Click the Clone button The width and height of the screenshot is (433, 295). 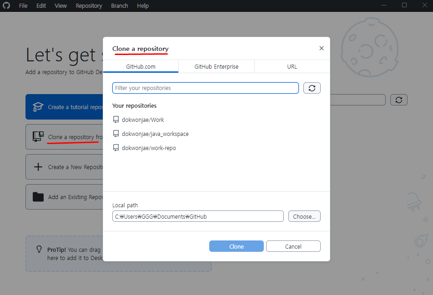237,246
